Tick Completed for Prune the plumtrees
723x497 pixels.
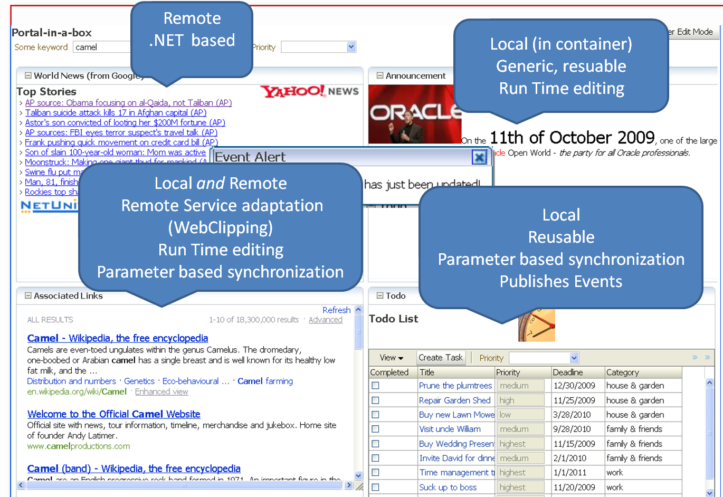coord(375,386)
